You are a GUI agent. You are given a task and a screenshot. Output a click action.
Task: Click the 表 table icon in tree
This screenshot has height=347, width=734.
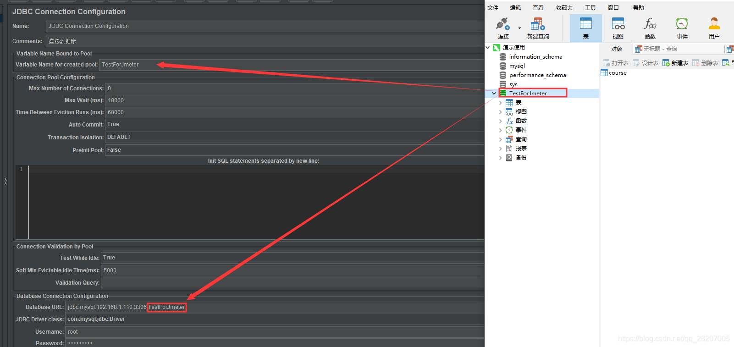coord(509,103)
